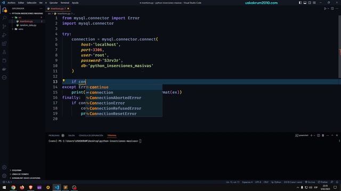Open the new terminal launch profile dropdown

[314, 135]
